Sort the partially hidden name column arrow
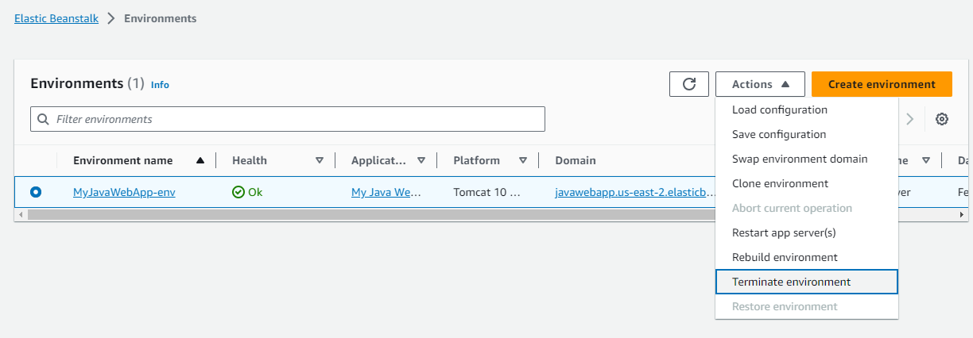This screenshot has width=973, height=338. click(926, 160)
